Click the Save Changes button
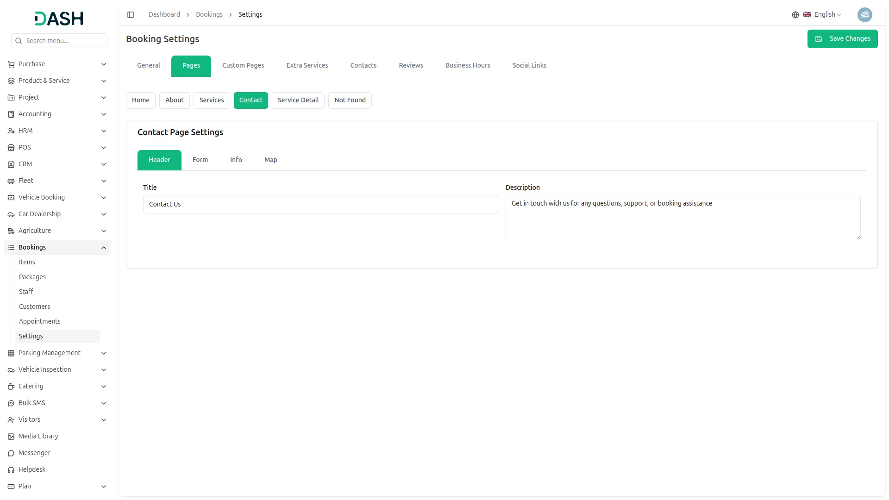The height and width of the screenshot is (500, 889). [842, 39]
